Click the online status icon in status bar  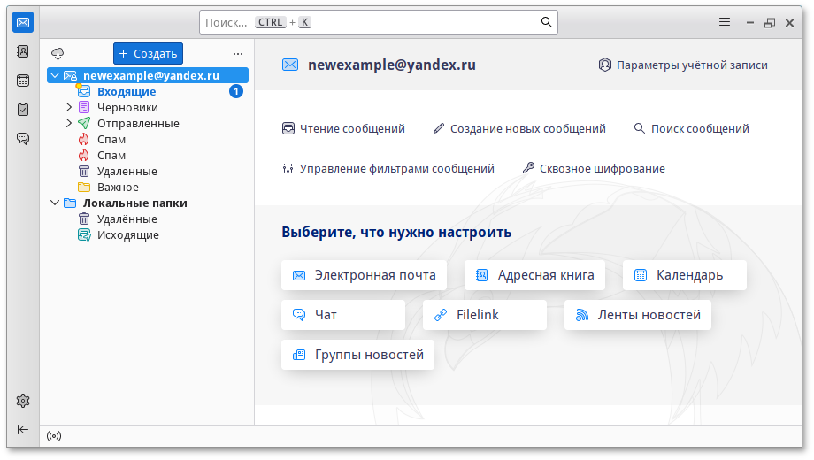[x=54, y=436]
